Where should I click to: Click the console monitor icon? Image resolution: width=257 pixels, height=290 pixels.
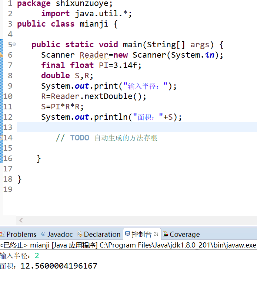(x=127, y=234)
